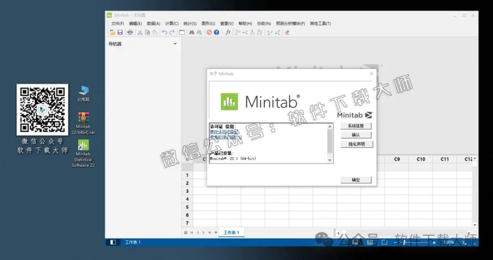Open the 统计(S) menu
Viewport: 493px width, 260px height.
(x=190, y=24)
